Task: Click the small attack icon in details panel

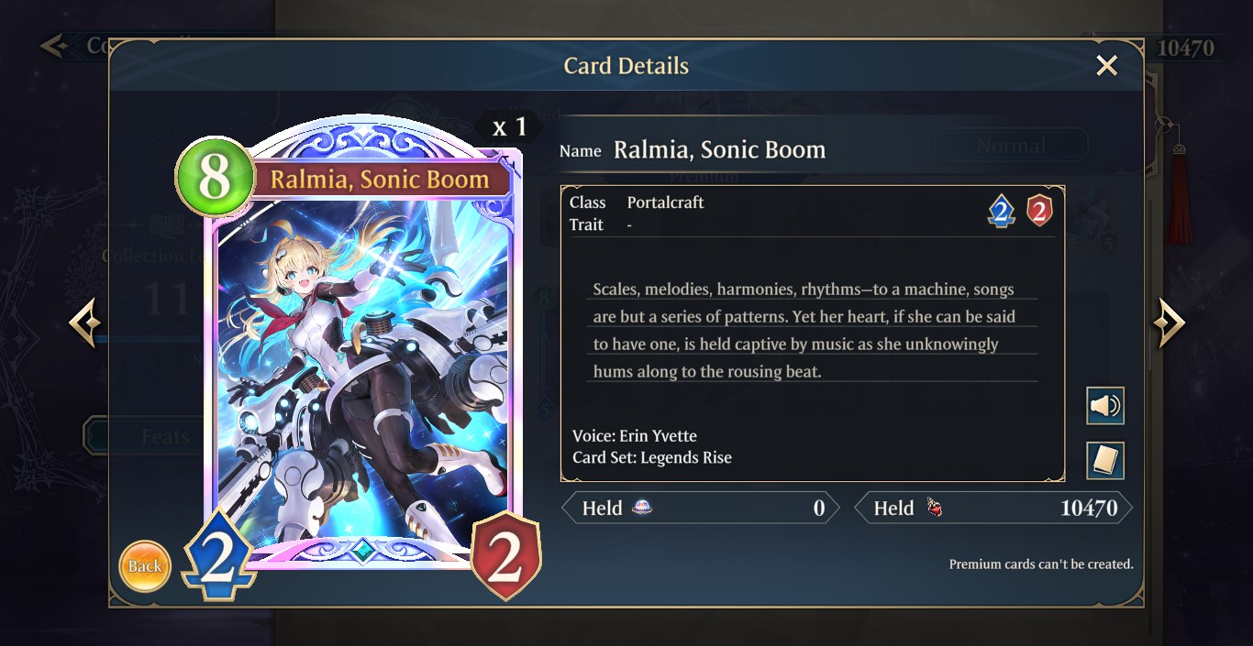Action: pos(1001,213)
